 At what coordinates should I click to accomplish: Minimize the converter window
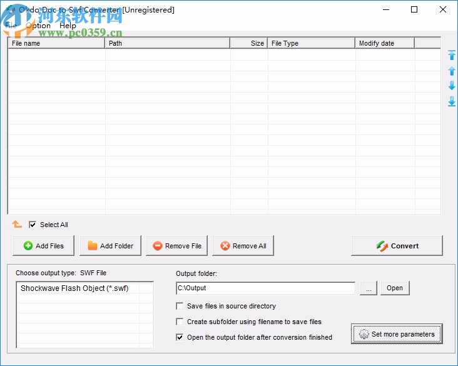coord(386,9)
